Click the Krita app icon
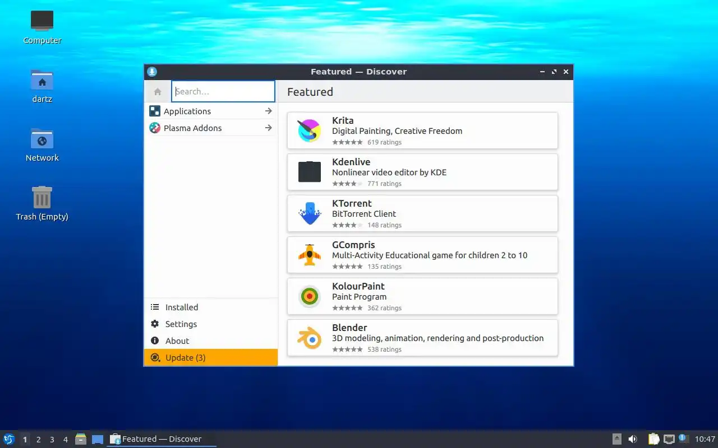 point(309,130)
